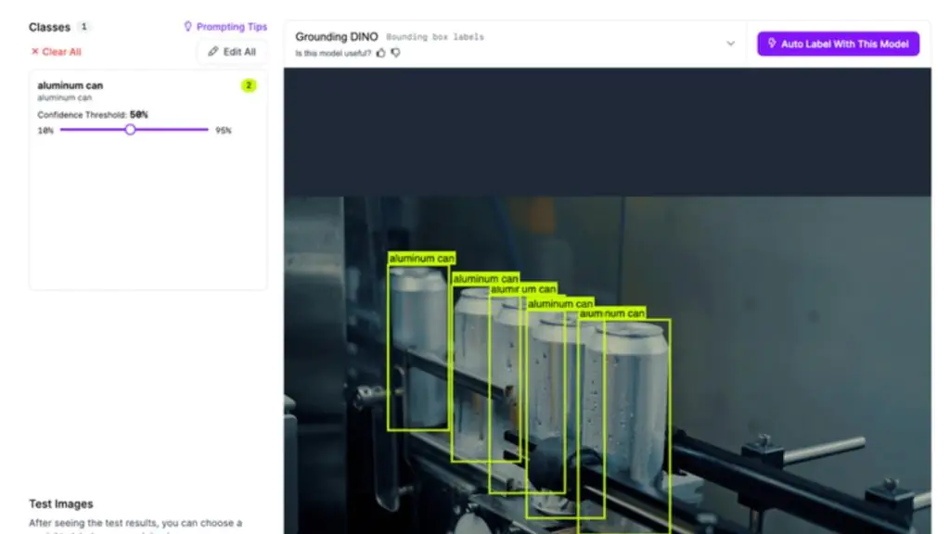
Task: Click the green detection count badge showing 2
Action: tap(248, 85)
